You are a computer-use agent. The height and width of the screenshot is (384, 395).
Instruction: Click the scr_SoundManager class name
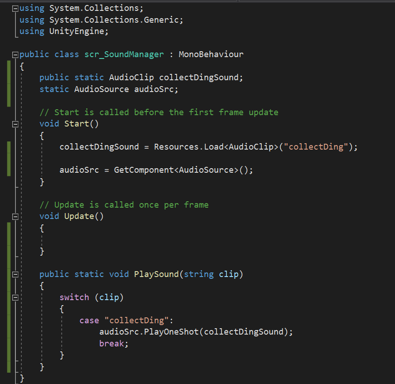[124, 54]
